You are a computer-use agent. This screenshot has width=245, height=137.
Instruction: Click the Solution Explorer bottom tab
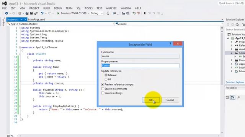coord(235,82)
